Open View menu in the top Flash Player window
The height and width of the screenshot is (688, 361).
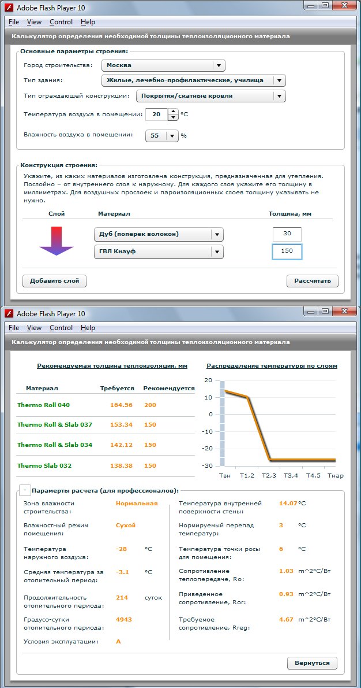pos(34,22)
